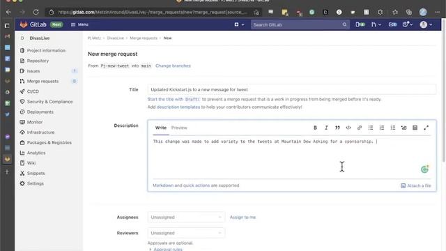Reload the page in the browser
This screenshot has height=251, width=446.
pos(36,12)
